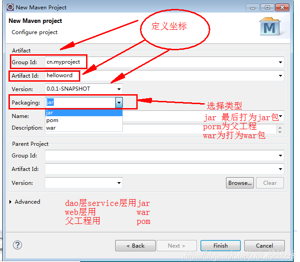Click the Finish button

click(221, 245)
